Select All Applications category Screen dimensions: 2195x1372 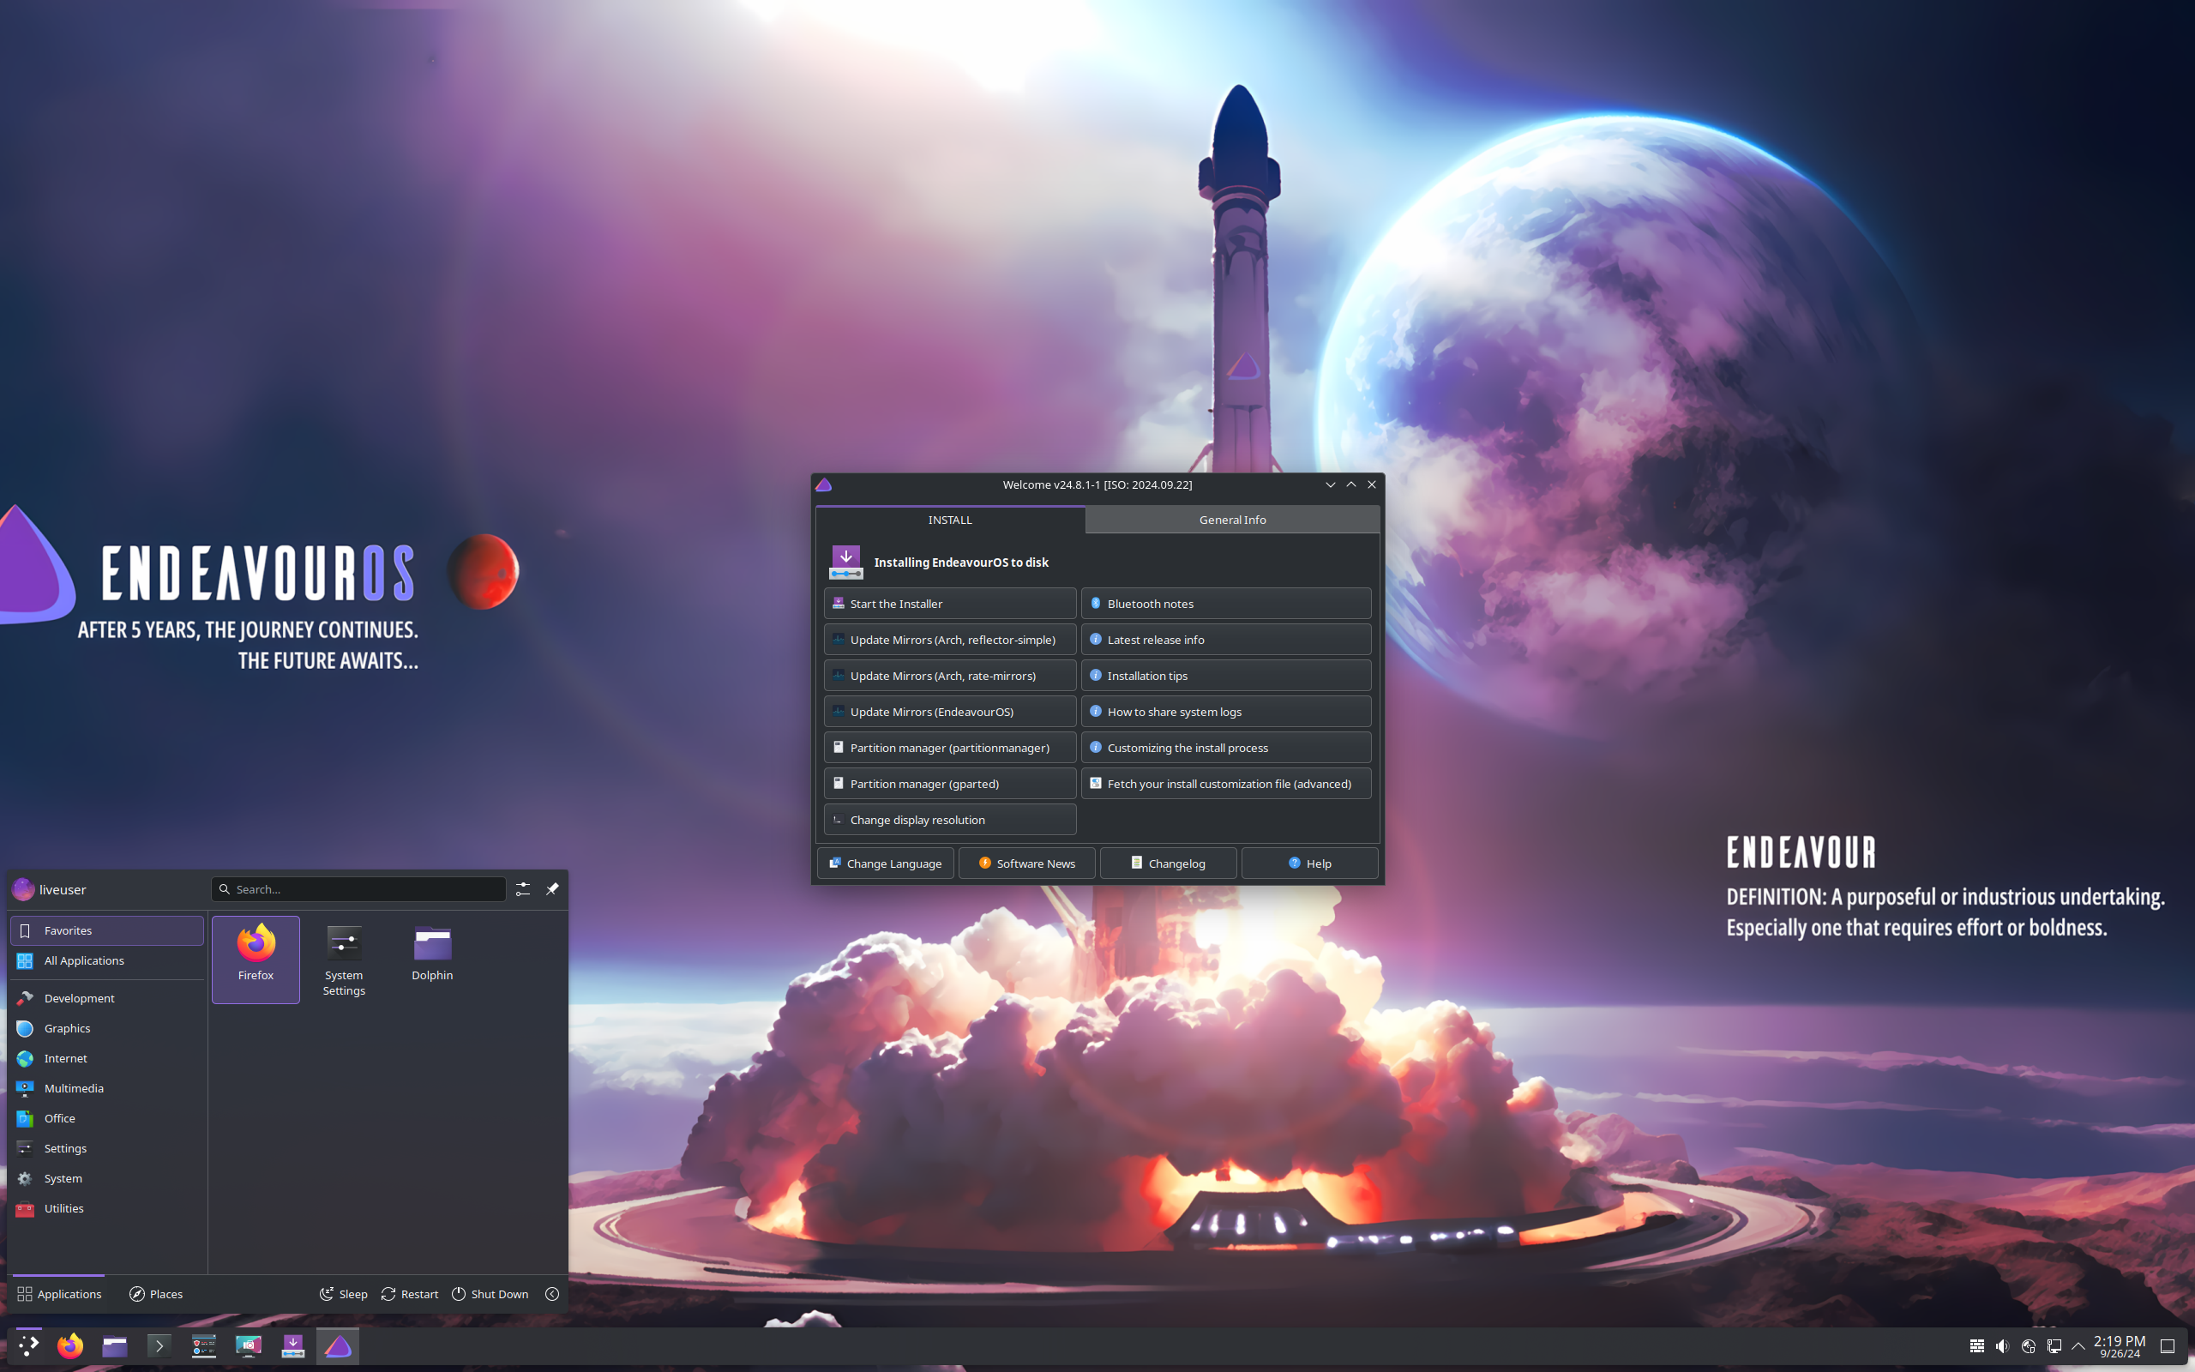tap(107, 960)
